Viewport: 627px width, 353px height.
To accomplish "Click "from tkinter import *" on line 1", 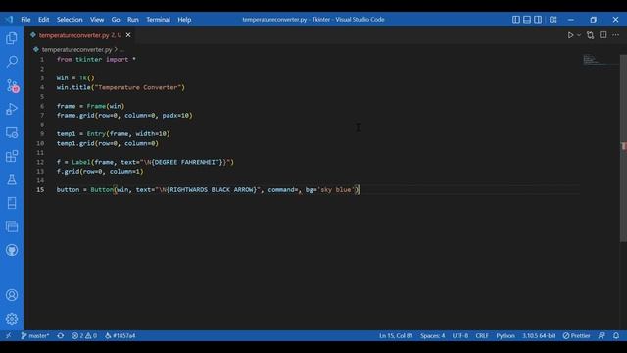I will coord(96,59).
